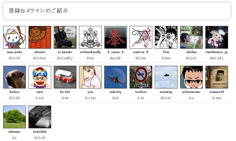
Task: Open the wanted poster avatar of iwasan54
Action: click(x=217, y=77)
